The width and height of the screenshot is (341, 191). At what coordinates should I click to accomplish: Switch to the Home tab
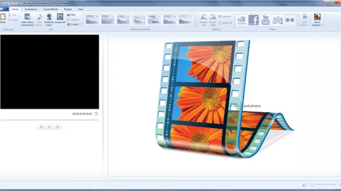[15, 9]
